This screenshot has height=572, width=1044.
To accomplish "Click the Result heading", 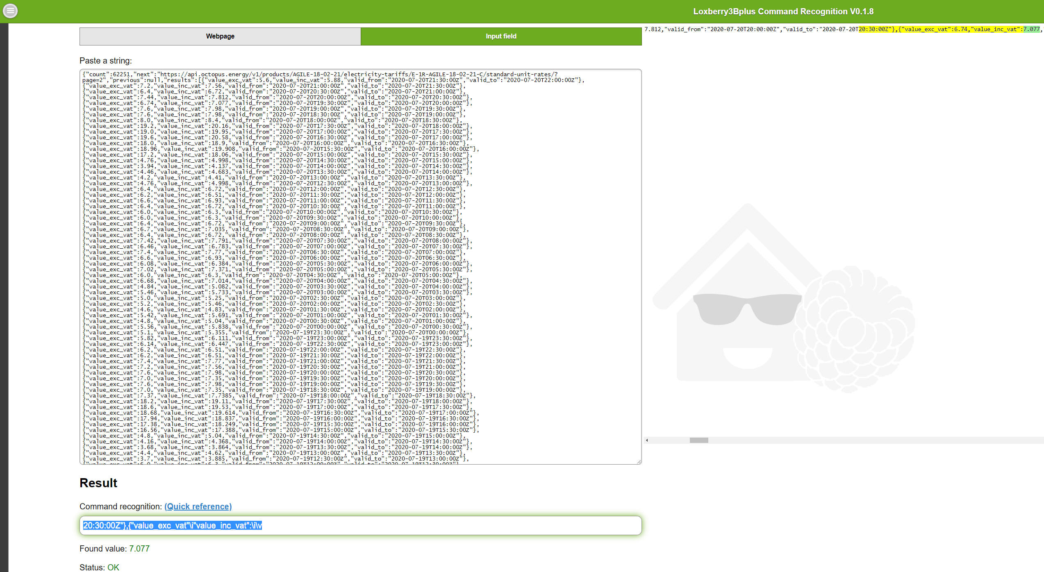I will click(98, 483).
